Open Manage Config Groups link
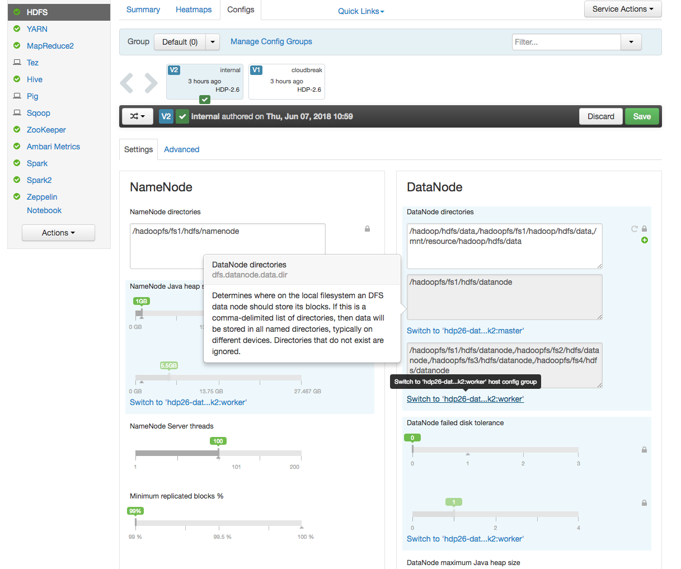The image size is (681, 569). (x=271, y=41)
